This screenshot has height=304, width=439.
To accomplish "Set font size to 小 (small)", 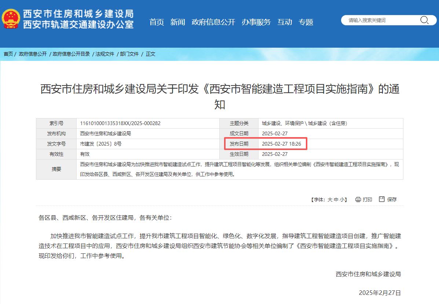I will pos(341,200).
